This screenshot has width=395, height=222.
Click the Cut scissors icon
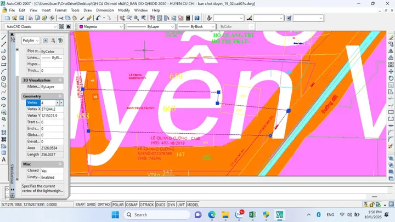click(x=61, y=18)
